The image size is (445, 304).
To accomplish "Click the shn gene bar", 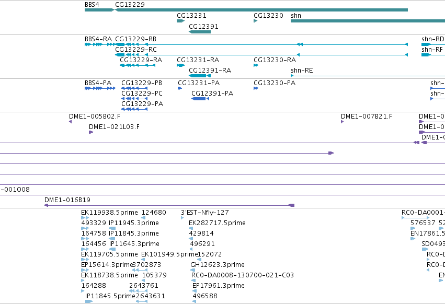I will 368,21.
